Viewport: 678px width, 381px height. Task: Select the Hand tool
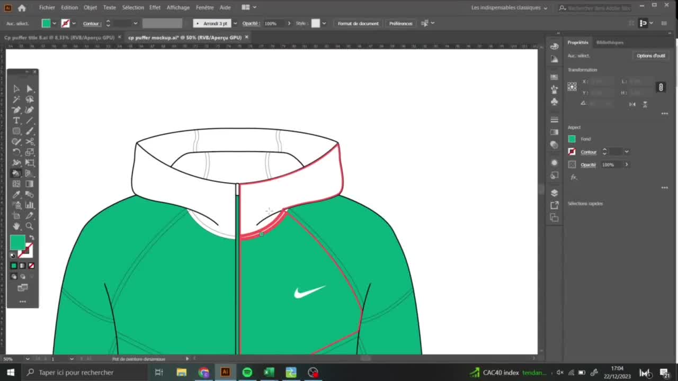click(16, 226)
